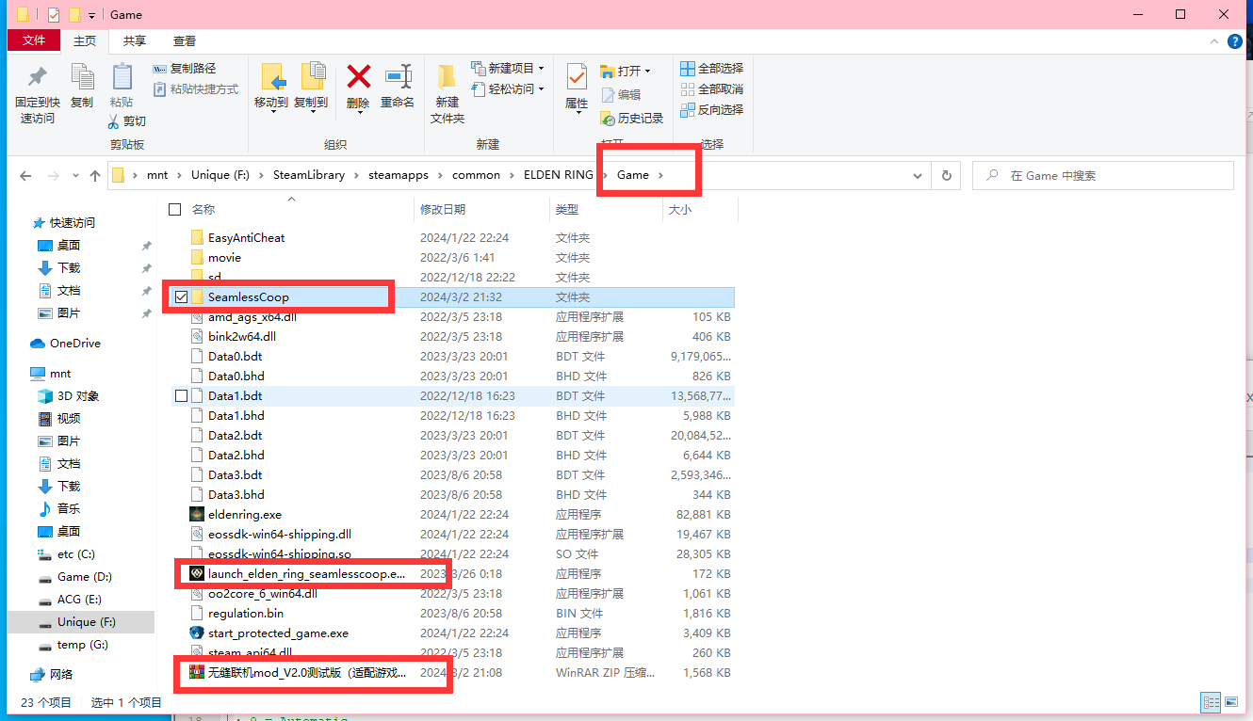Select the regulation.bin file

tap(245, 614)
